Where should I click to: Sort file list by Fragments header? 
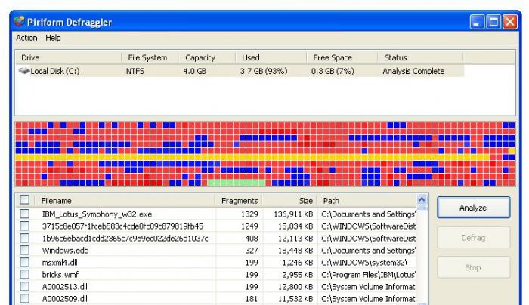tap(239, 201)
